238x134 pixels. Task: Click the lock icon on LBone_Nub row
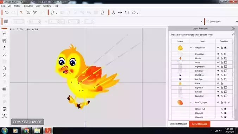[222, 109]
